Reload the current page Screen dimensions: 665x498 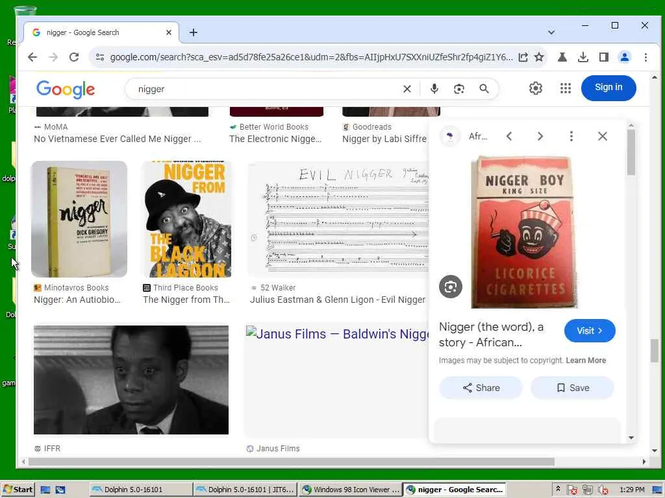coord(74,57)
